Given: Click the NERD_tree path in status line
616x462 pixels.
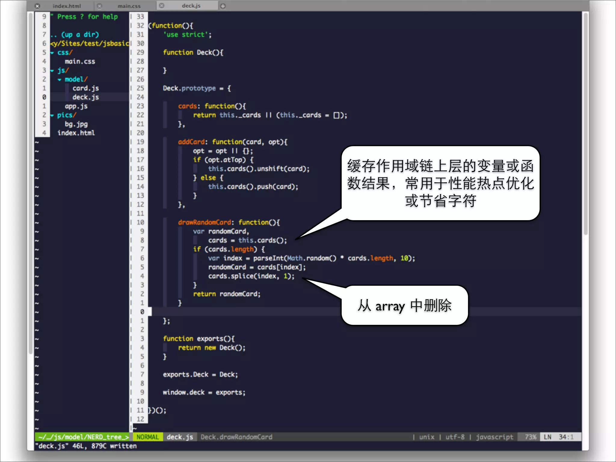Looking at the screenshot, I should [84, 437].
